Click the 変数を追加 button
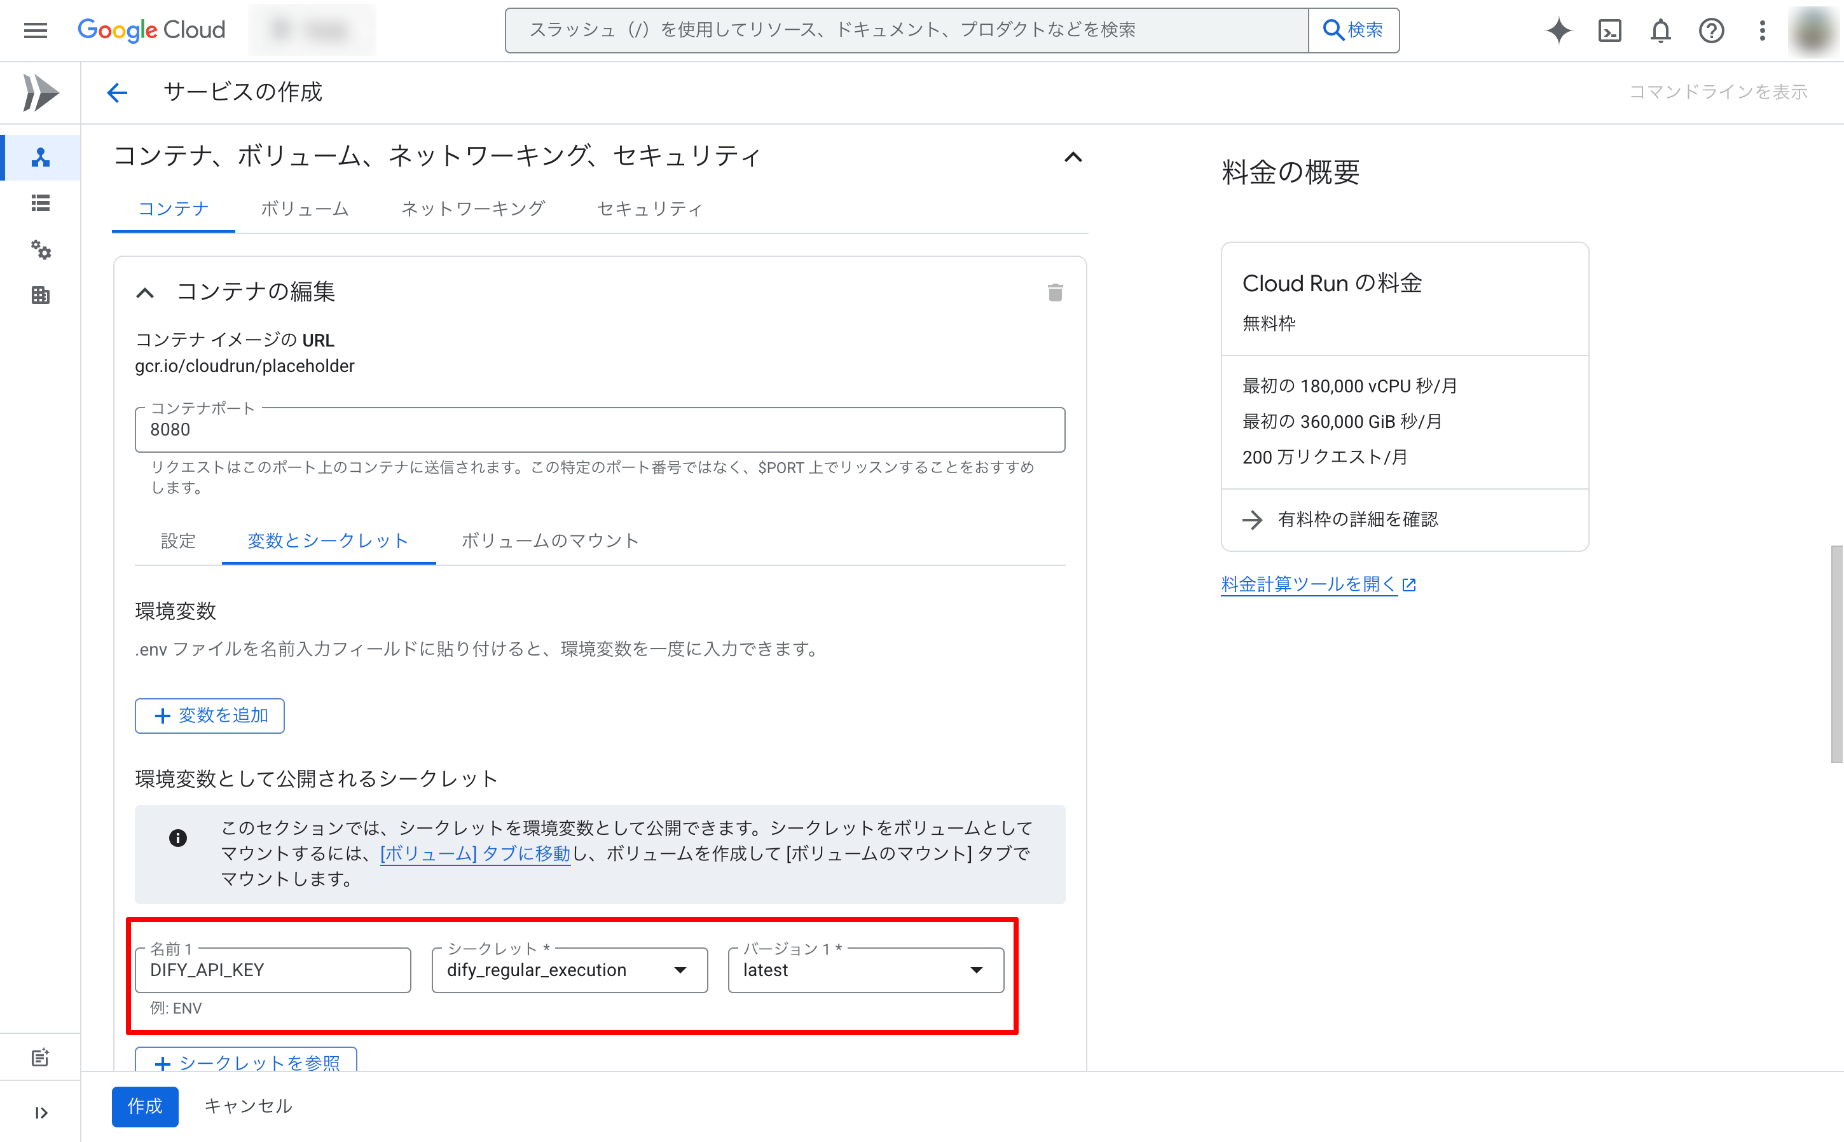The width and height of the screenshot is (1844, 1142). [209, 715]
